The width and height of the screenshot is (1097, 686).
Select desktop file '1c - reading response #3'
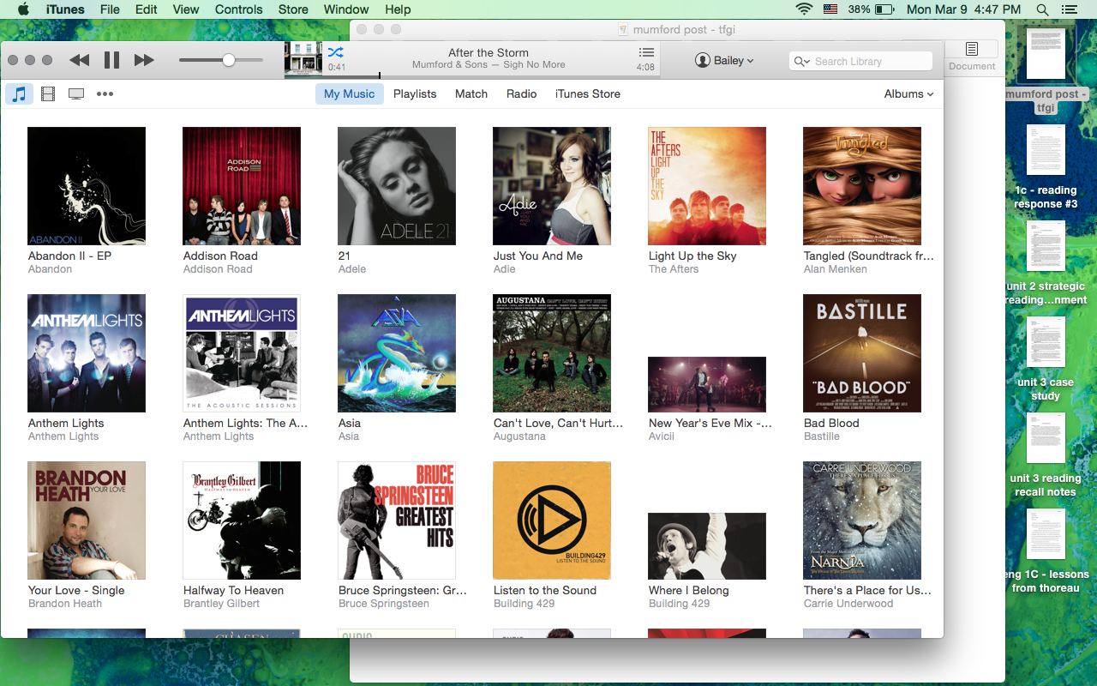click(1046, 167)
